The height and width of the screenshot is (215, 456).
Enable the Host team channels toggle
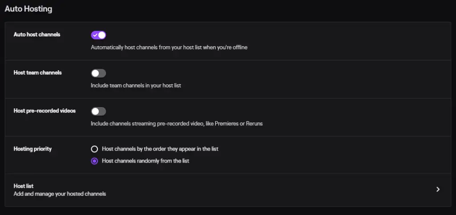tap(98, 73)
